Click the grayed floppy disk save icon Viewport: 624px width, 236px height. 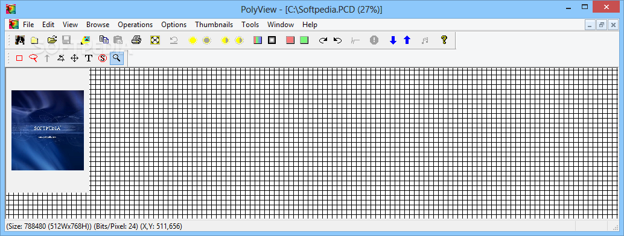point(66,40)
